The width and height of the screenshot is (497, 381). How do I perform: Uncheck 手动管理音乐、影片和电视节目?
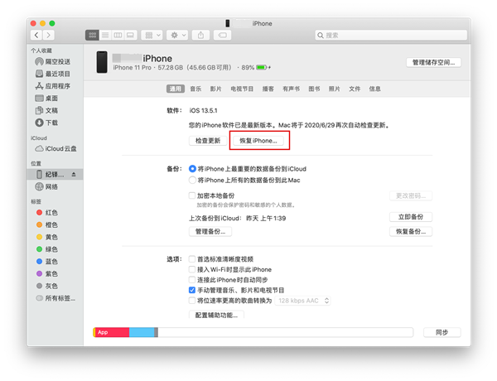tap(192, 290)
